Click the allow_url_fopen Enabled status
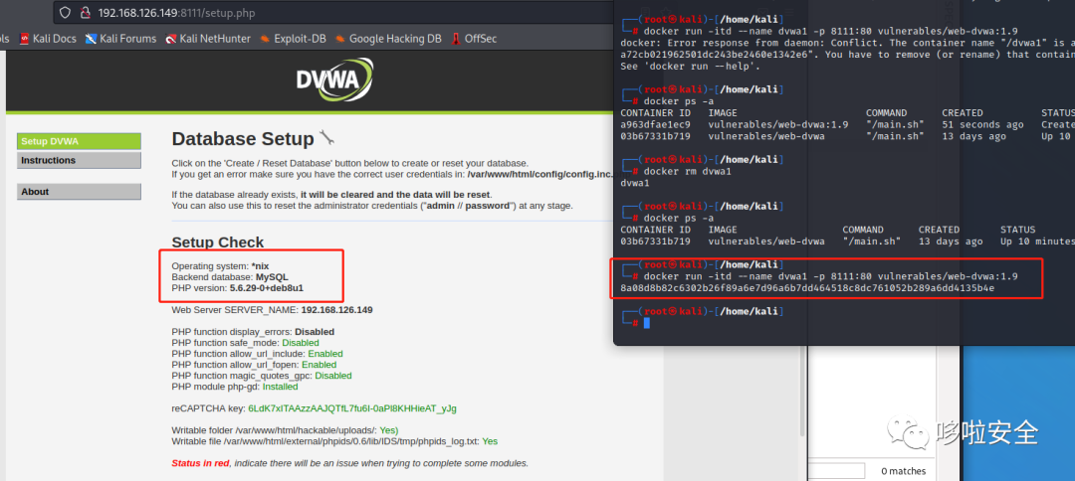 tap(319, 365)
